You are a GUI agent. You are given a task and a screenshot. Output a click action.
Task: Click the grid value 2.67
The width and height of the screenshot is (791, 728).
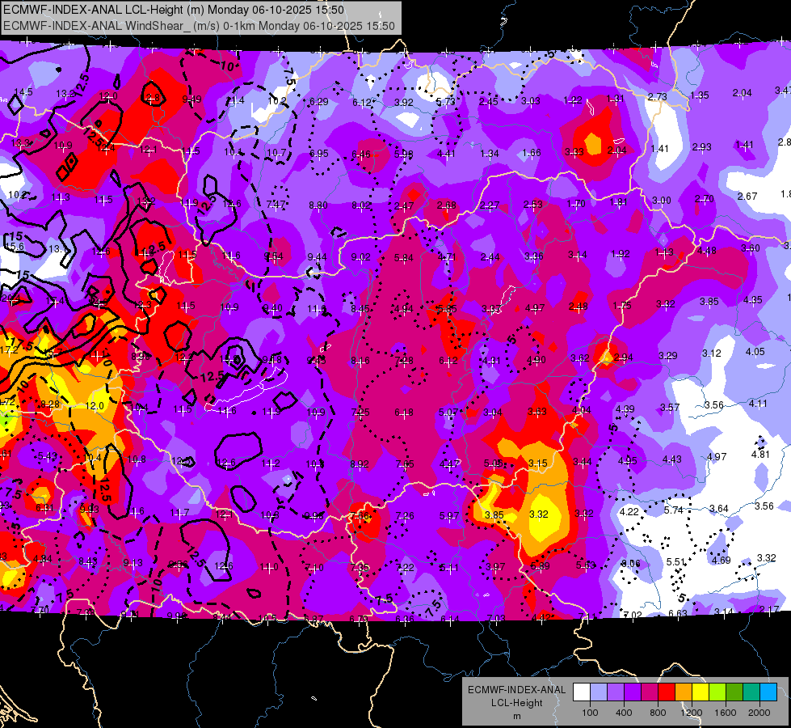click(747, 196)
